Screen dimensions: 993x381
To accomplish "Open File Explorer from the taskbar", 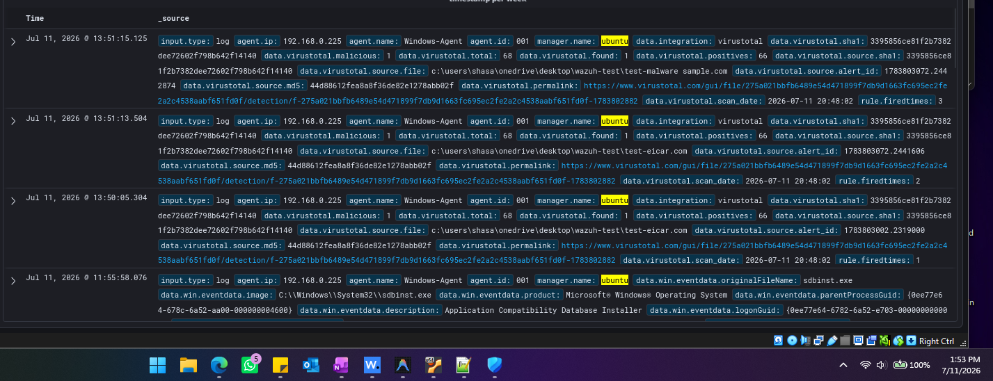I will click(189, 365).
